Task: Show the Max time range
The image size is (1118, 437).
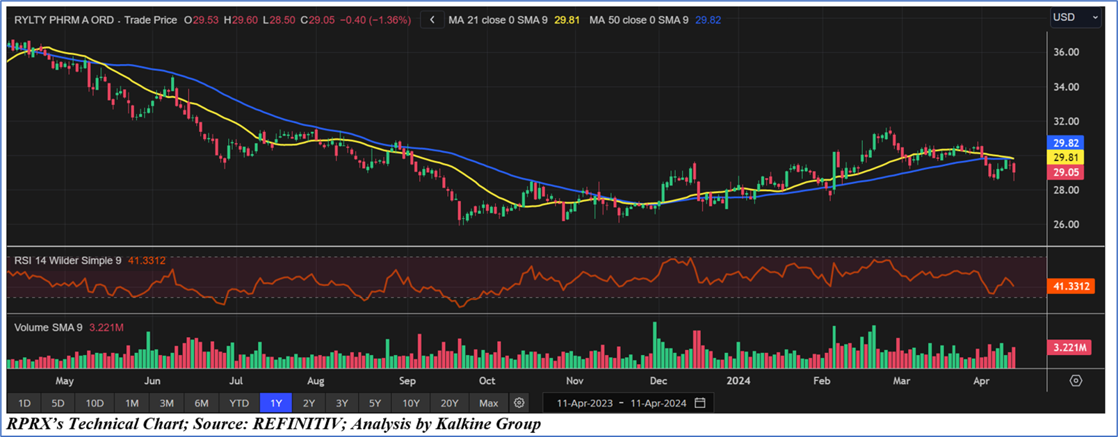Action: coord(489,403)
